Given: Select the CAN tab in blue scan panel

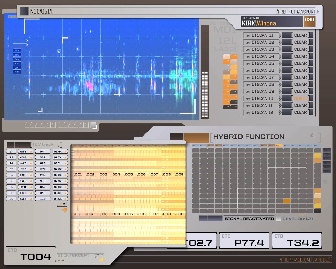Looking at the screenshot, I should point(17,59).
